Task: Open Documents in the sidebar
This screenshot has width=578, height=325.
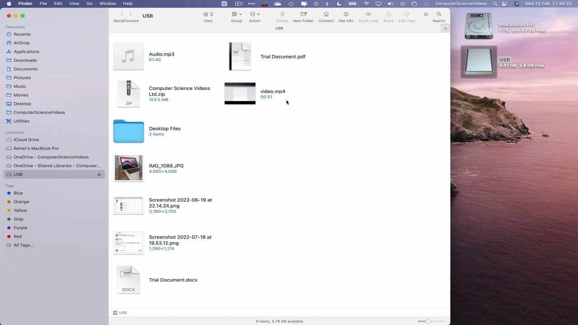Action: tap(54, 69)
